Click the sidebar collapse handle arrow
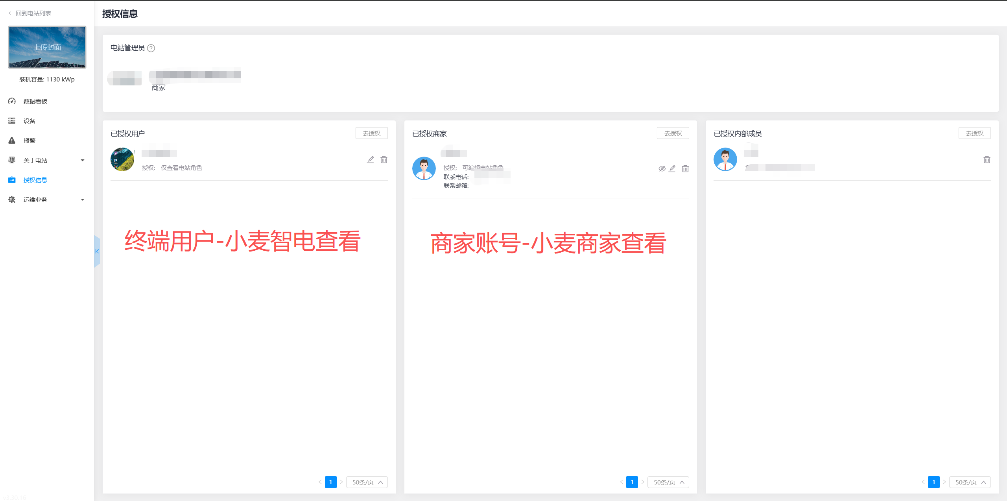This screenshot has width=1007, height=501. coord(97,251)
